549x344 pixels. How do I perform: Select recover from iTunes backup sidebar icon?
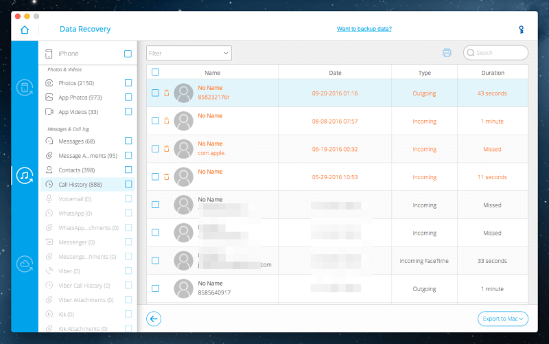pos(25,176)
